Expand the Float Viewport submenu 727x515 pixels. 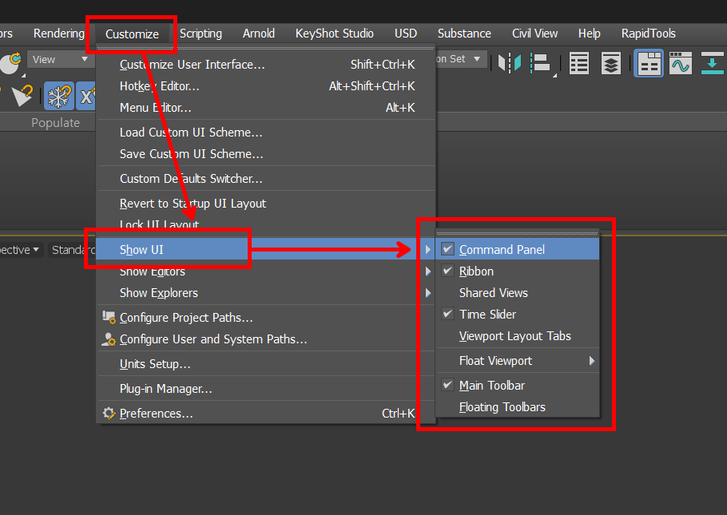[518, 361]
